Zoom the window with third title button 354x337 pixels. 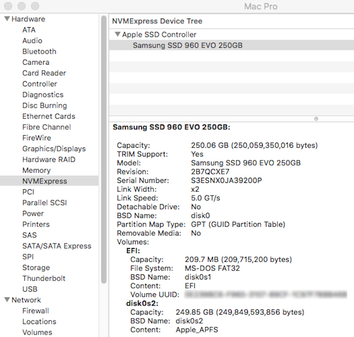pyautogui.click(x=35, y=6)
